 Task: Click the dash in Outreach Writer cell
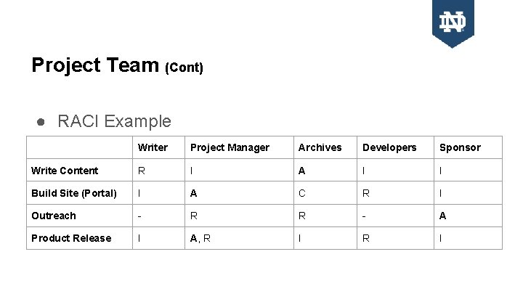[140, 216]
